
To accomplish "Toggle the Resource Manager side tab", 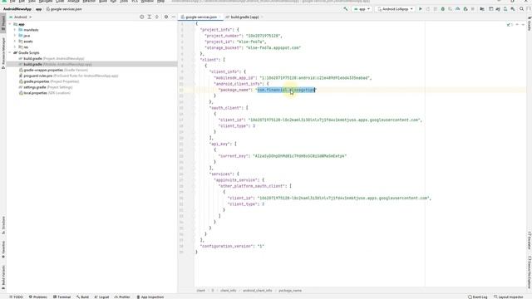I will coord(3,53).
